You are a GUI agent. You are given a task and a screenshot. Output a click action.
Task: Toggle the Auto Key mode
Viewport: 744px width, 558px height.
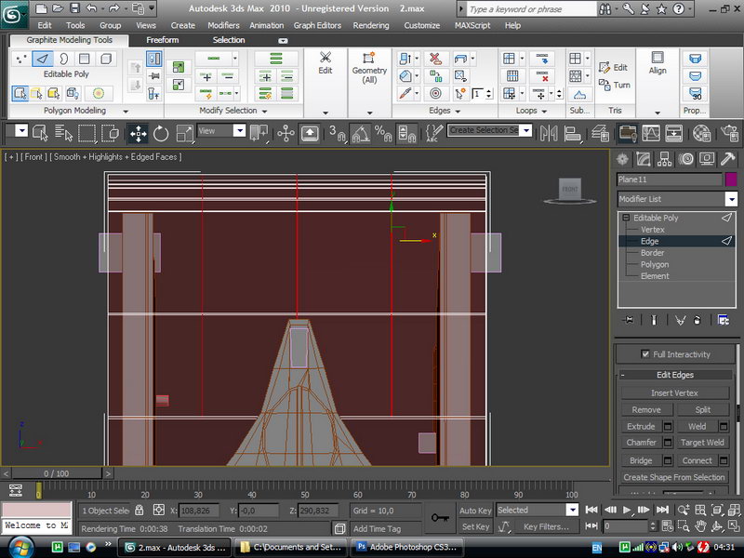click(475, 511)
